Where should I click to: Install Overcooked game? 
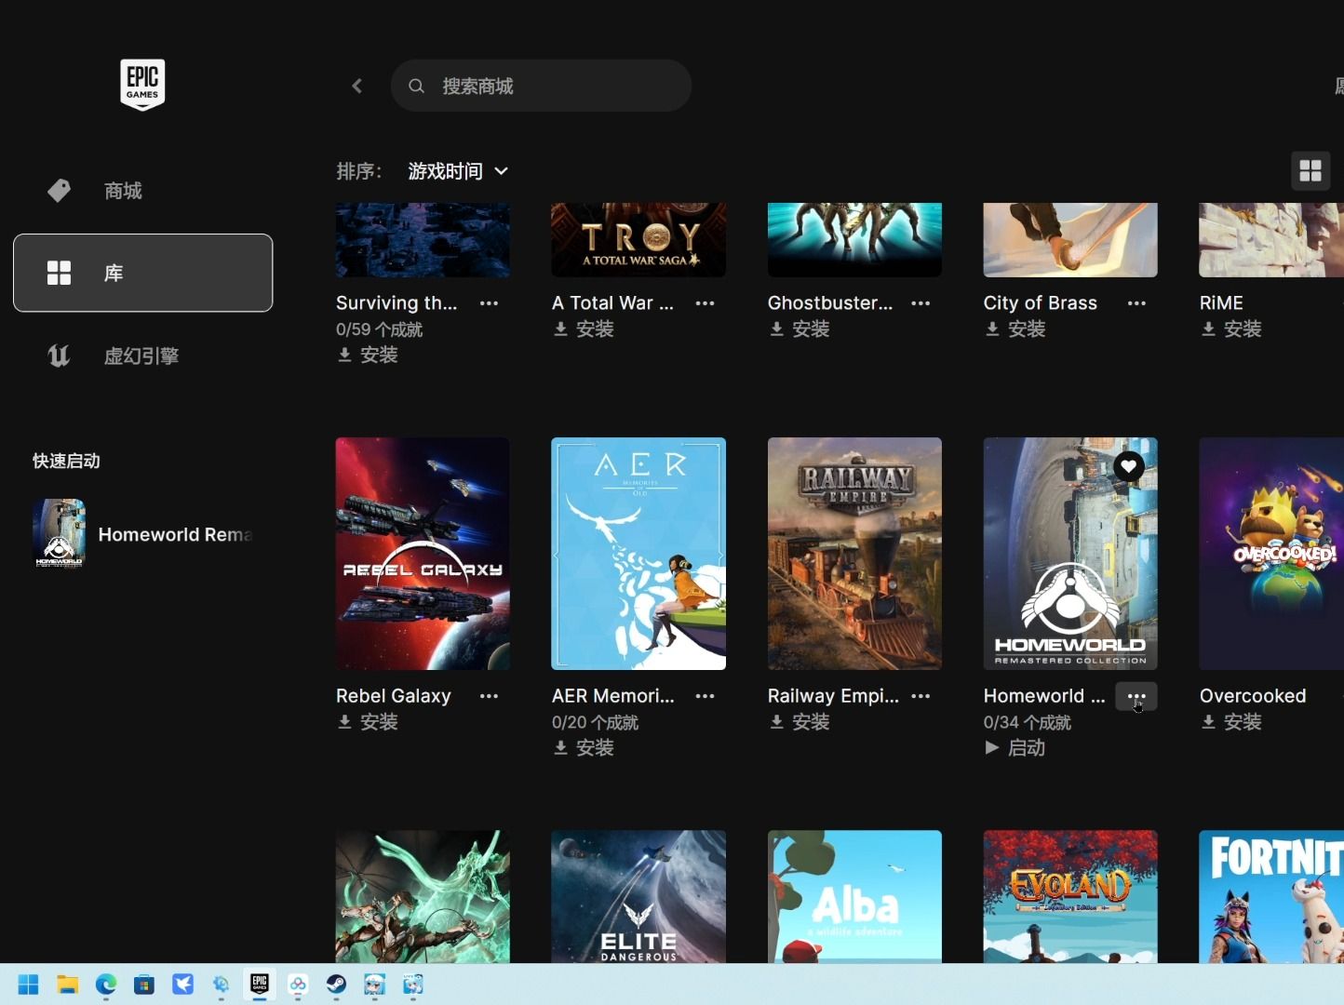(1231, 721)
